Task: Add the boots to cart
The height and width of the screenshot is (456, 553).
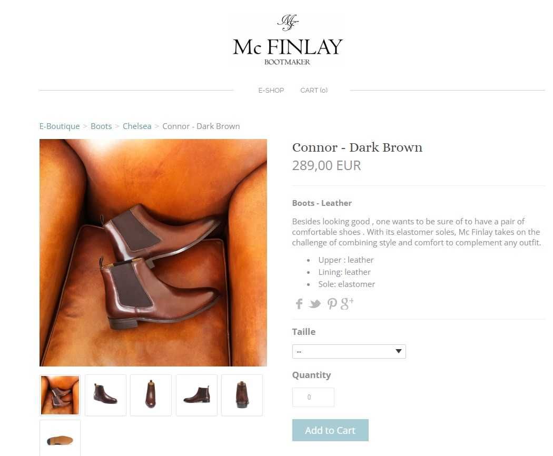Action: (330, 430)
